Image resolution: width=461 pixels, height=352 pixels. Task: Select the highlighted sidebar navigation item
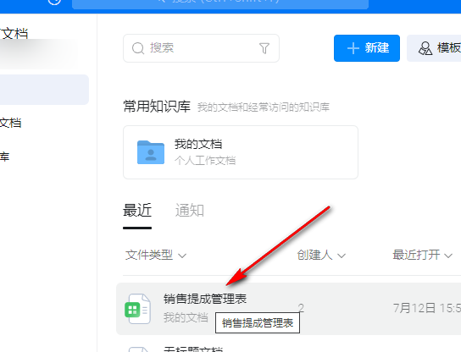(x=44, y=90)
